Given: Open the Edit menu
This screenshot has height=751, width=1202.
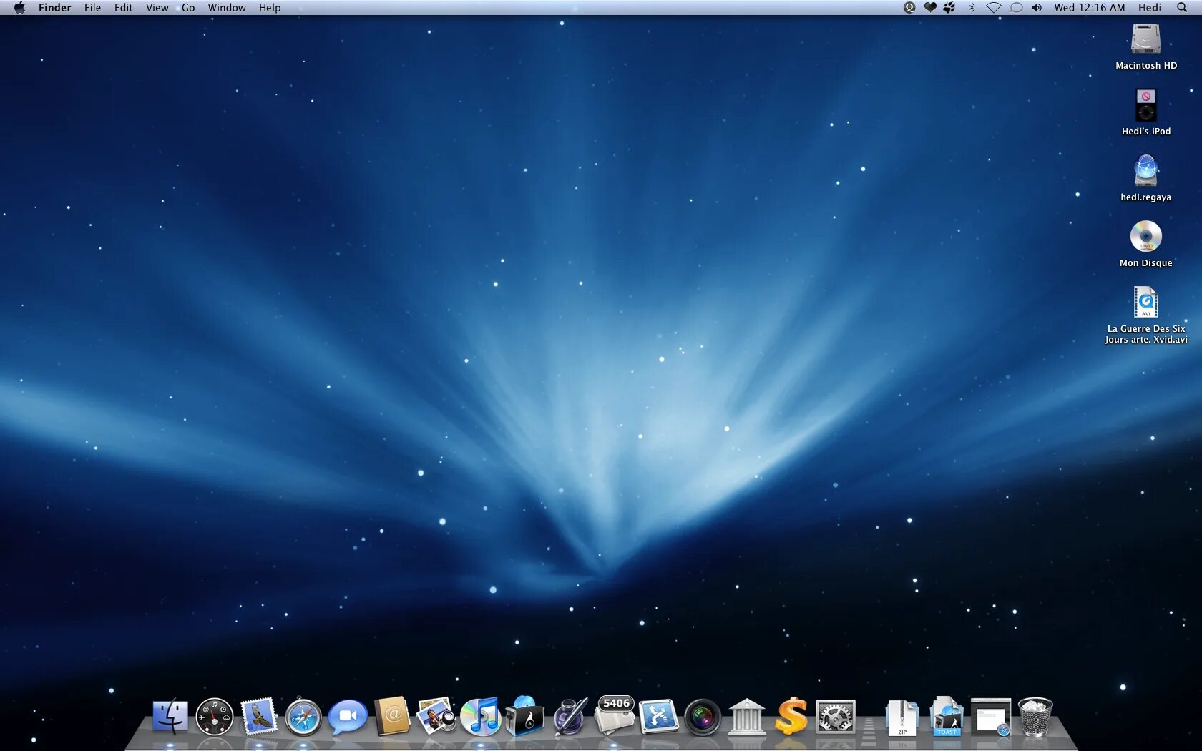Looking at the screenshot, I should [x=123, y=8].
